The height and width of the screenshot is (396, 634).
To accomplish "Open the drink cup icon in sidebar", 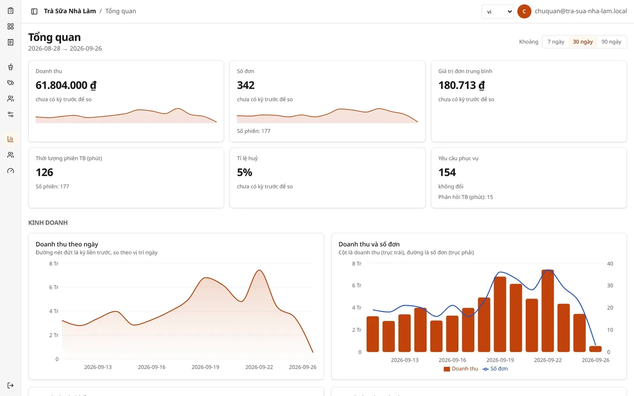I will tap(11, 67).
